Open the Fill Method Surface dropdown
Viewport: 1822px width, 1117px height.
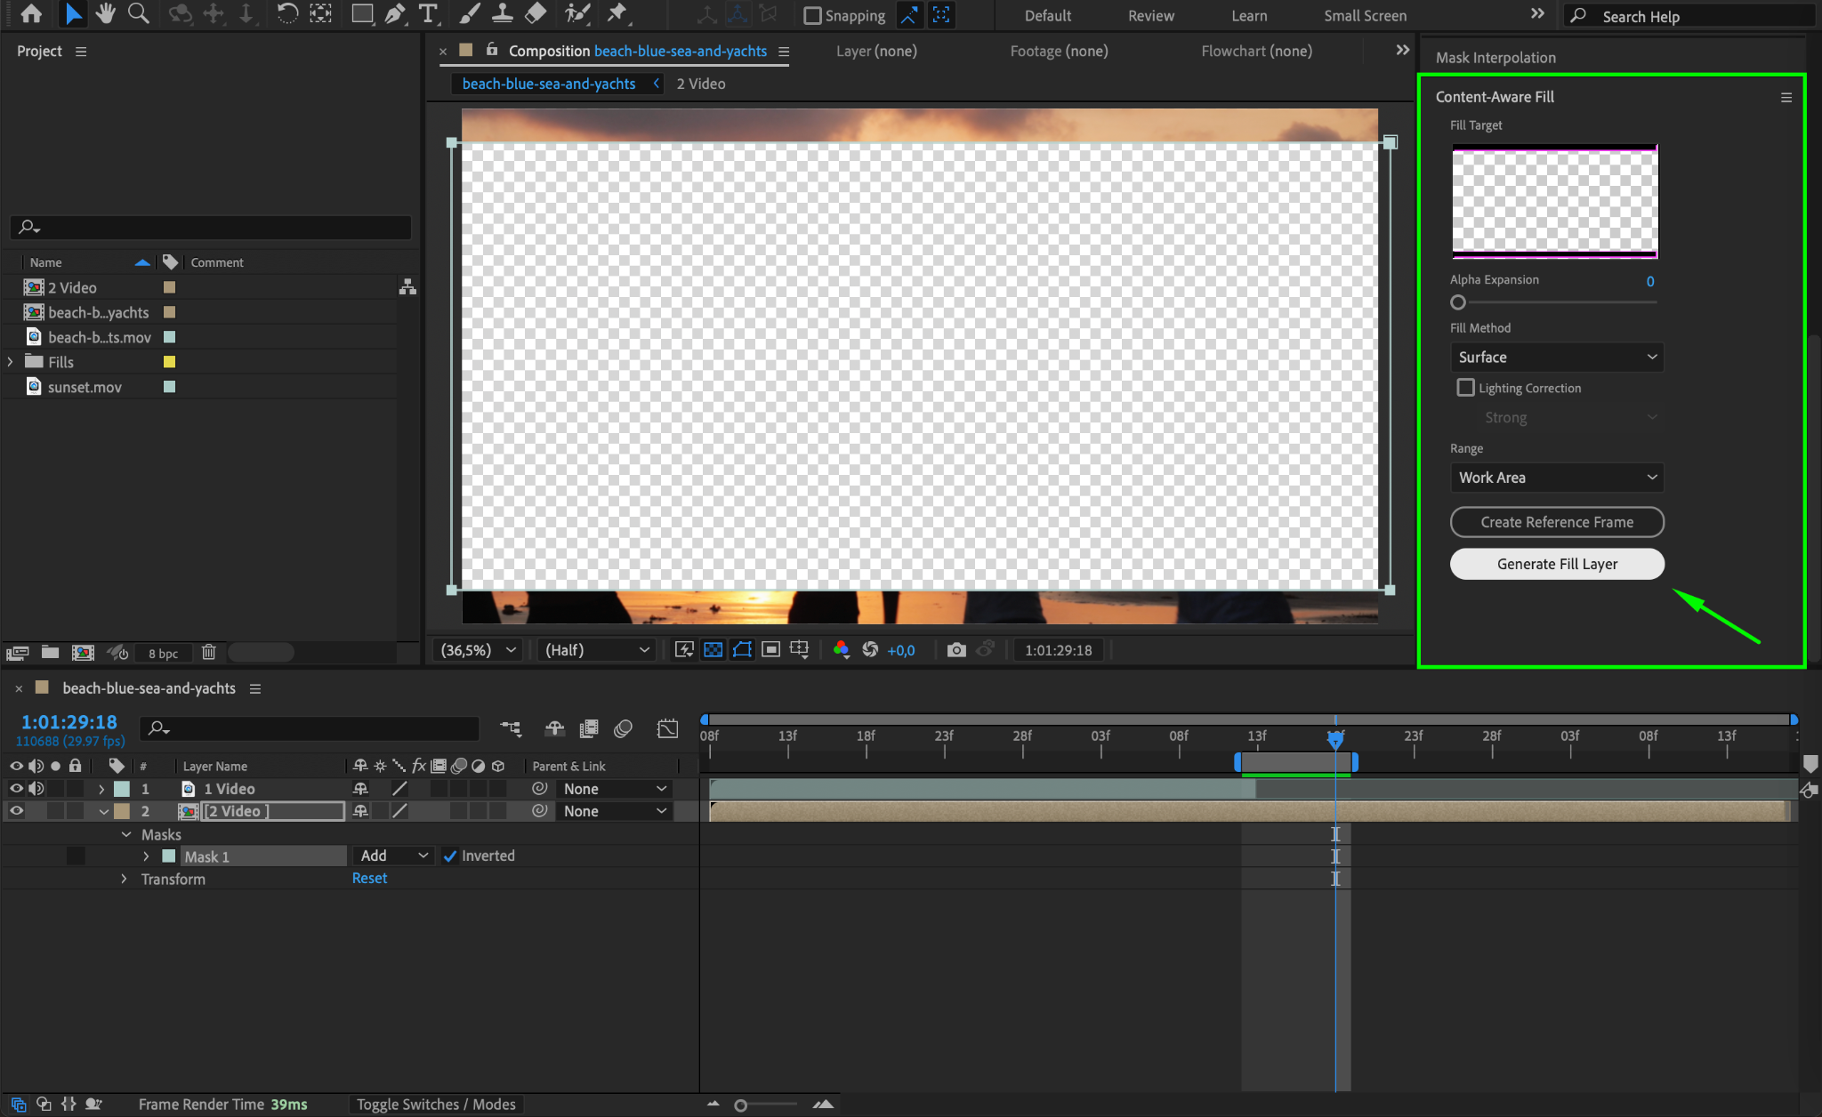tap(1556, 358)
